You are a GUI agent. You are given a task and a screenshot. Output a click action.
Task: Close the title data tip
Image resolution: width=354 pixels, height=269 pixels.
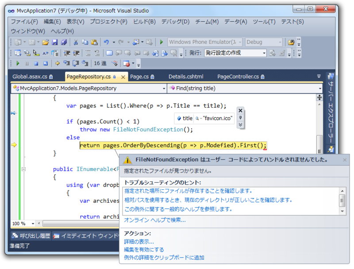click(x=240, y=111)
